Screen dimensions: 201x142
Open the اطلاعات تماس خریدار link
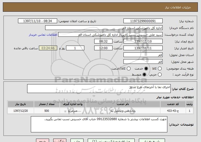[43, 35]
